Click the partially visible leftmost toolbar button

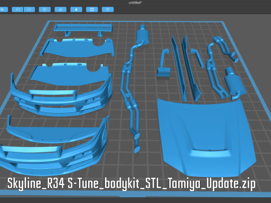coord(4,10)
